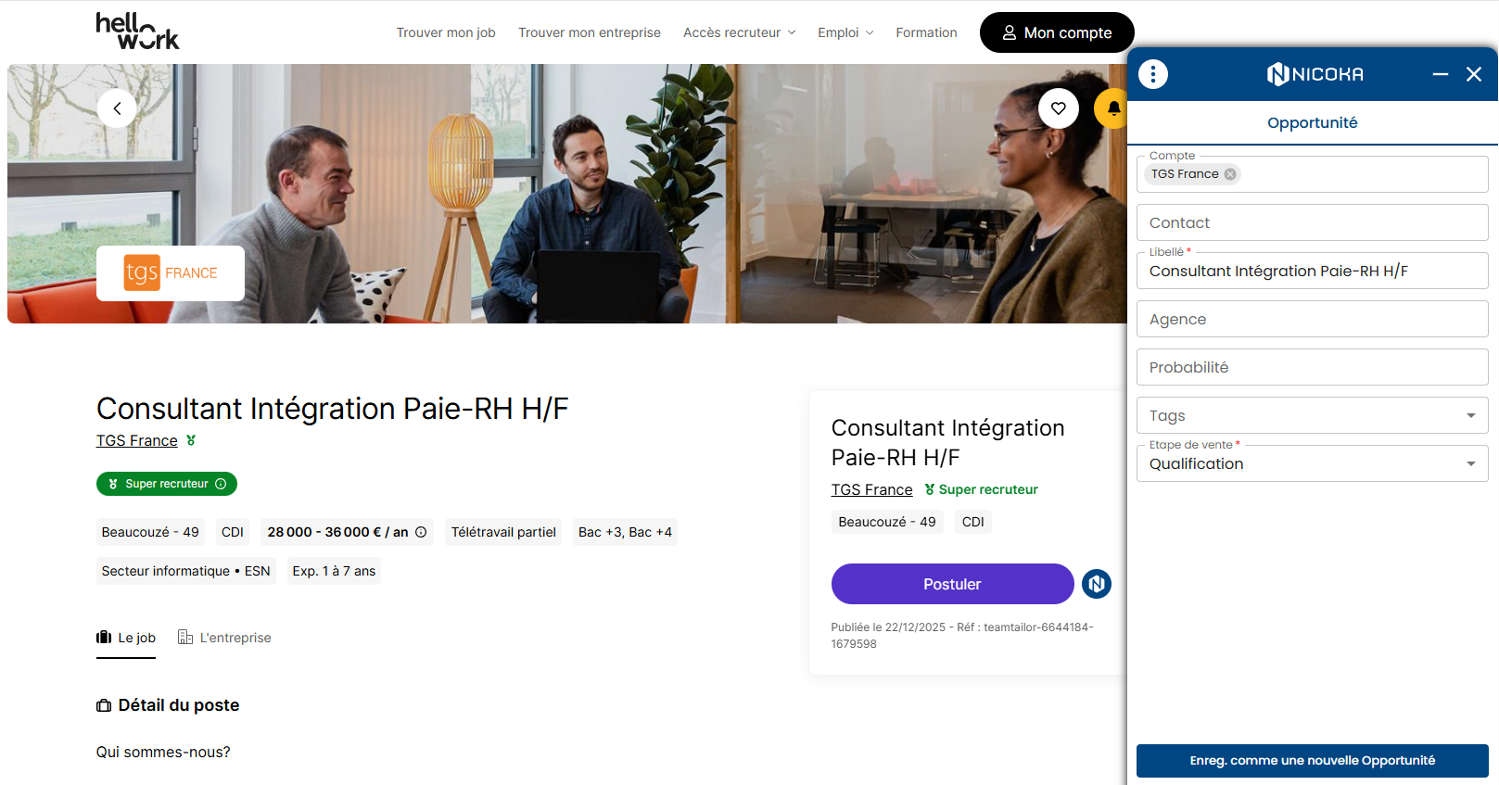Minimize the Nicoka panel
This screenshot has height=785, width=1499.
1441,74
